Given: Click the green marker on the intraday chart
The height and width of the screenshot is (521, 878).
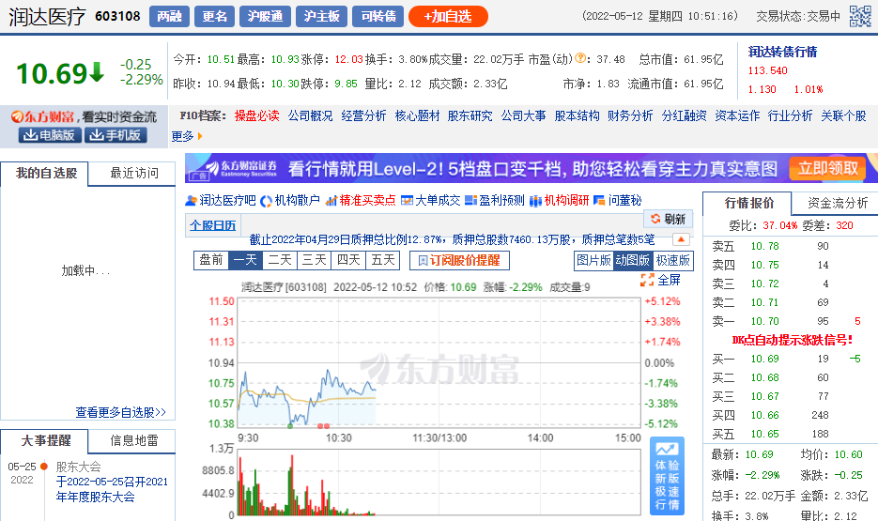Looking at the screenshot, I should [x=290, y=426].
